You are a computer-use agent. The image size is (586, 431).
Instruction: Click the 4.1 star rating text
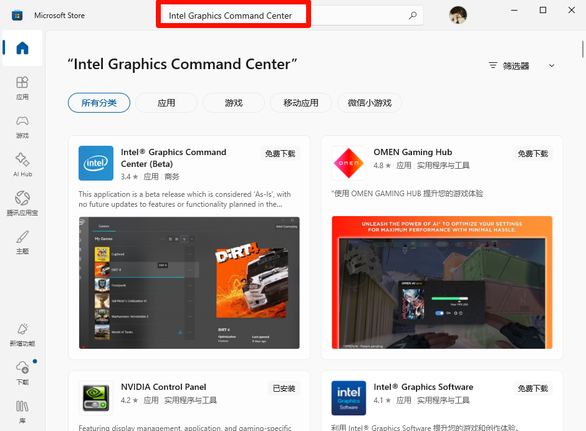[x=382, y=400]
